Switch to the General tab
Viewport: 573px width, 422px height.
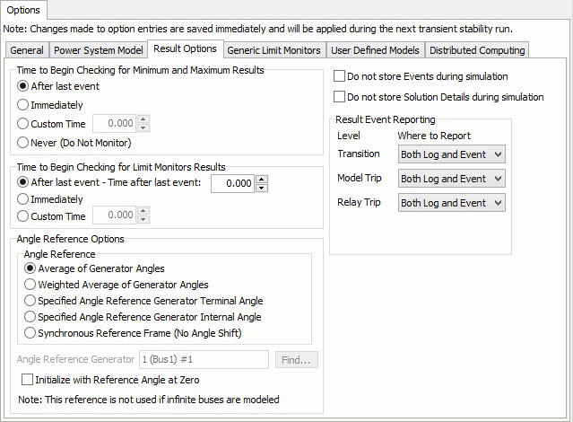(x=26, y=50)
